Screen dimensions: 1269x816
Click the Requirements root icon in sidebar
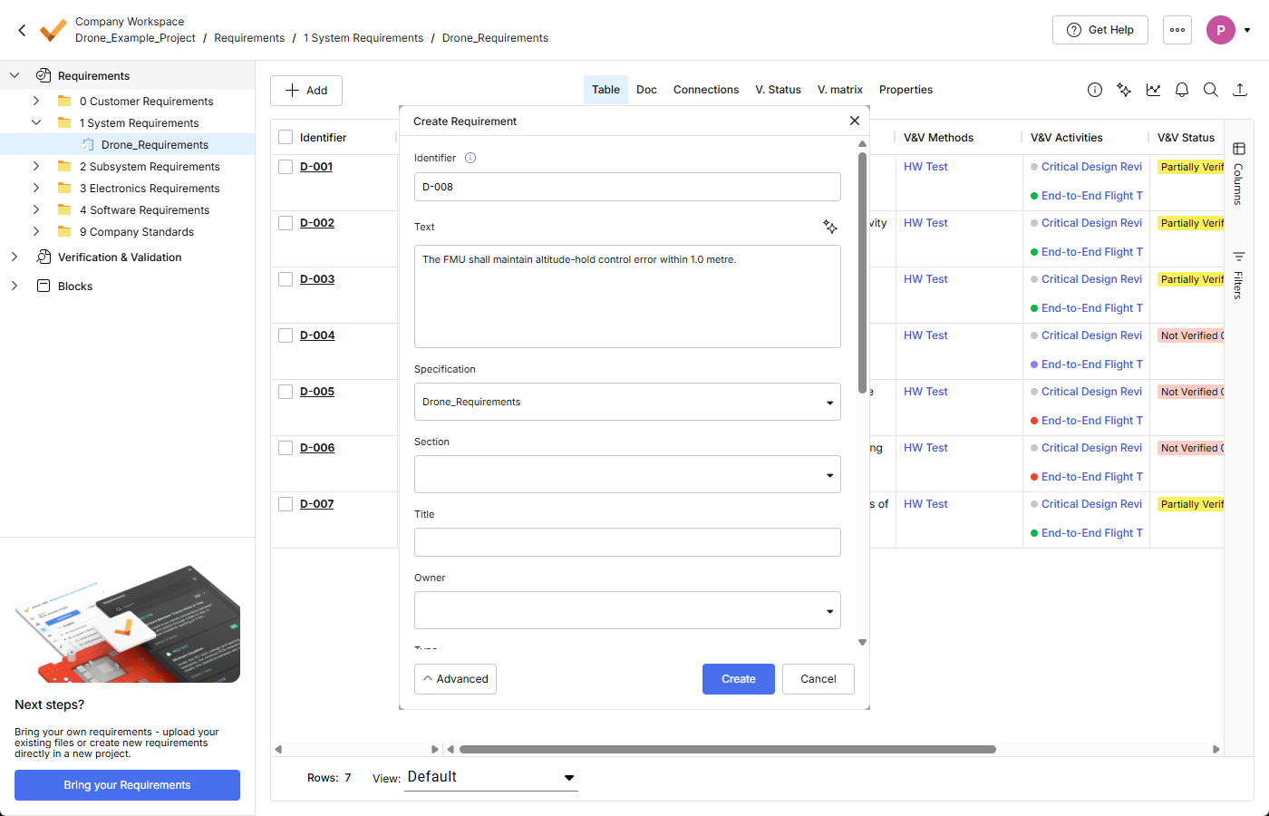[43, 75]
